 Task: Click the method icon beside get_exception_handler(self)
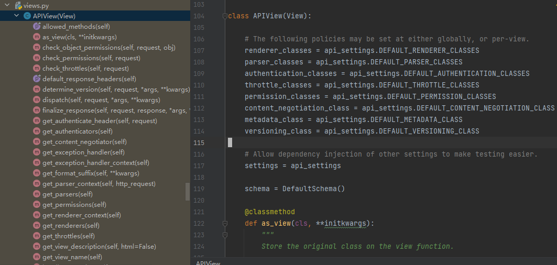37,152
